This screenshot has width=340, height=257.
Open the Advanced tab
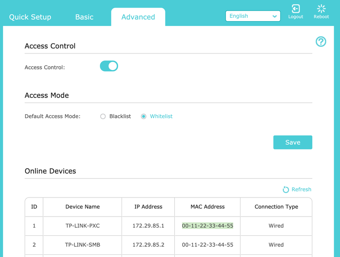[138, 17]
